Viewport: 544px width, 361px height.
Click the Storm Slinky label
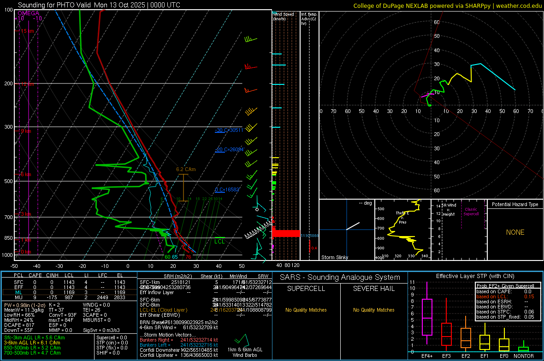coord(334,257)
